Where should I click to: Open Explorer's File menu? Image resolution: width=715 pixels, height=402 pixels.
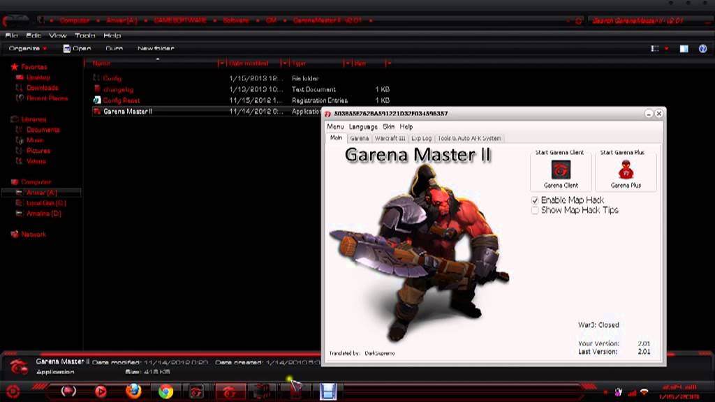pyautogui.click(x=11, y=36)
